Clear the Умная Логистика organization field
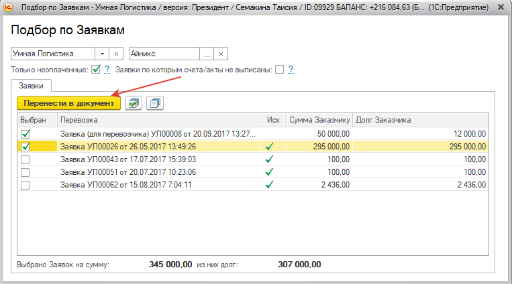This screenshot has height=284, width=512. pyautogui.click(x=116, y=54)
